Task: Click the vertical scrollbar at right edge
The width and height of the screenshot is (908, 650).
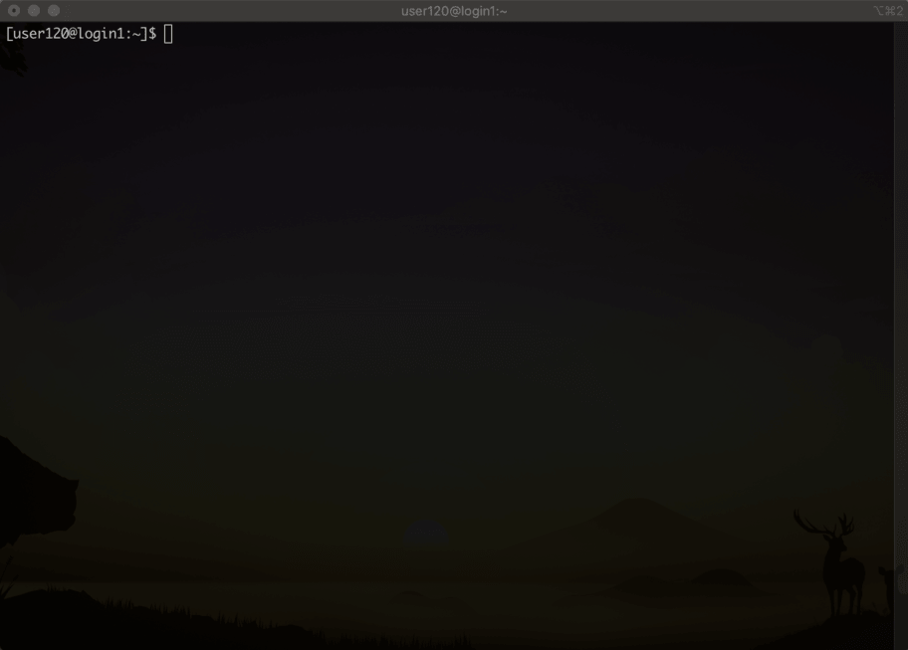Action: click(900, 335)
